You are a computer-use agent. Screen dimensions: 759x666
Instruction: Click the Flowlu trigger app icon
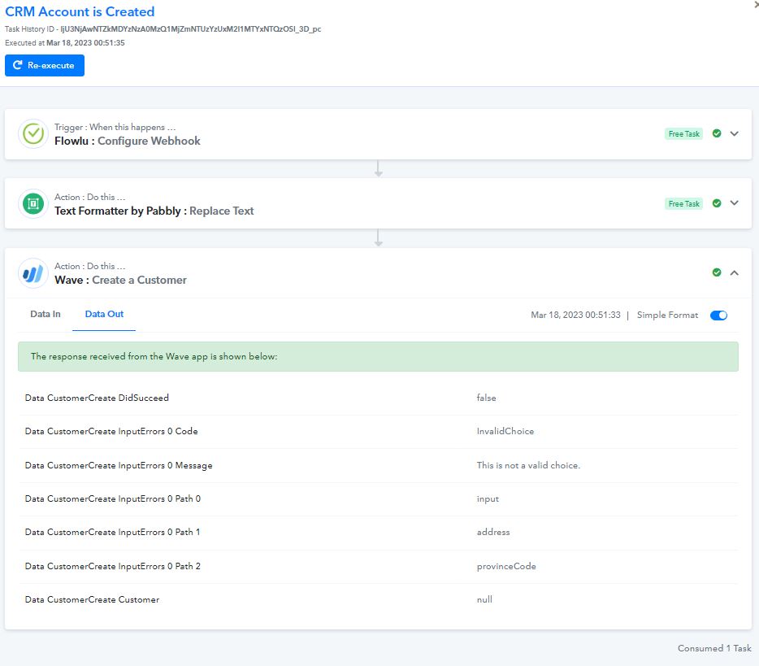click(33, 133)
